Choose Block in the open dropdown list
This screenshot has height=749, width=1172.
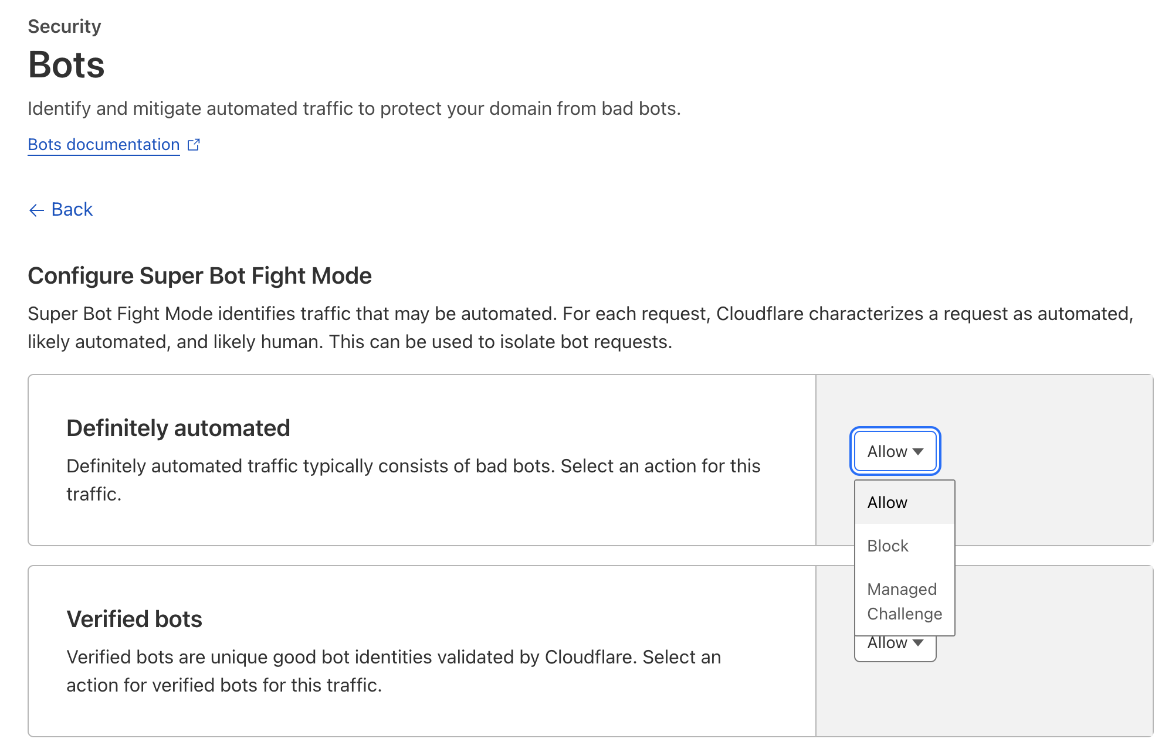pos(905,546)
